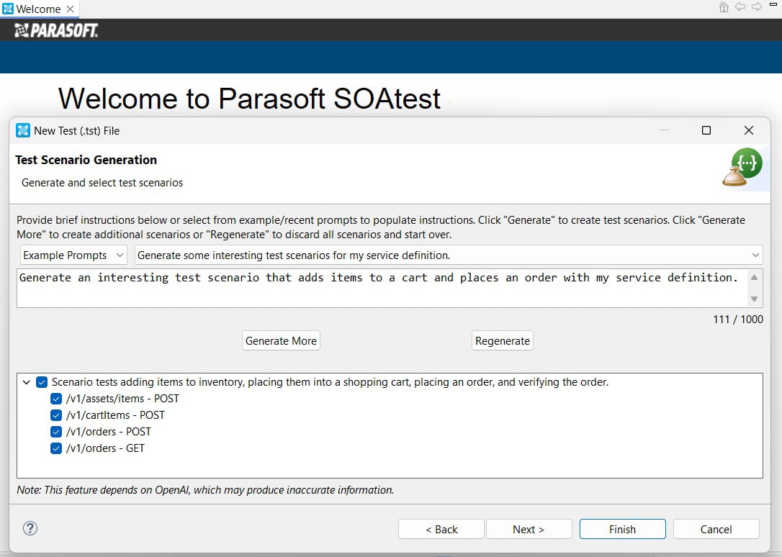
Task: Select the /v1/assets/items - POST label
Action: (122, 399)
